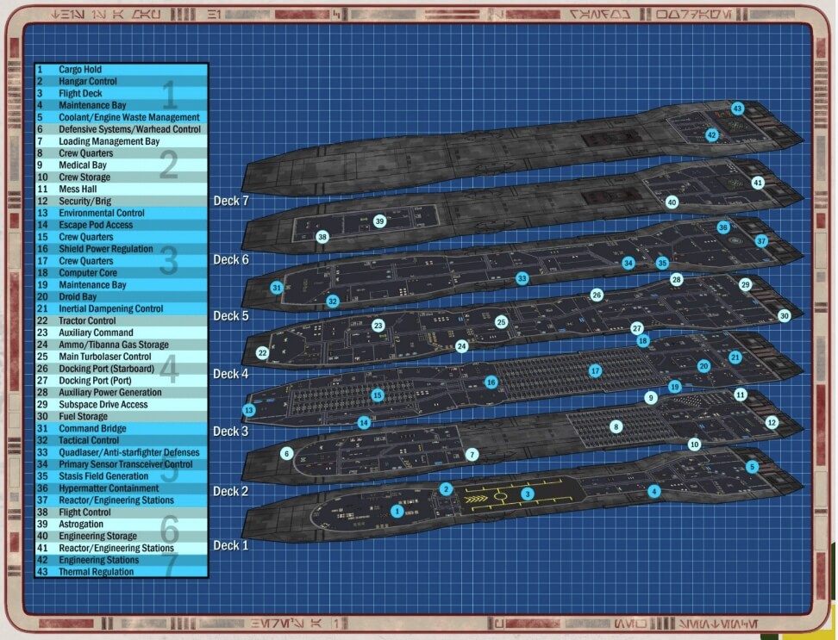Click the Command Bridge legend entry

(121, 429)
